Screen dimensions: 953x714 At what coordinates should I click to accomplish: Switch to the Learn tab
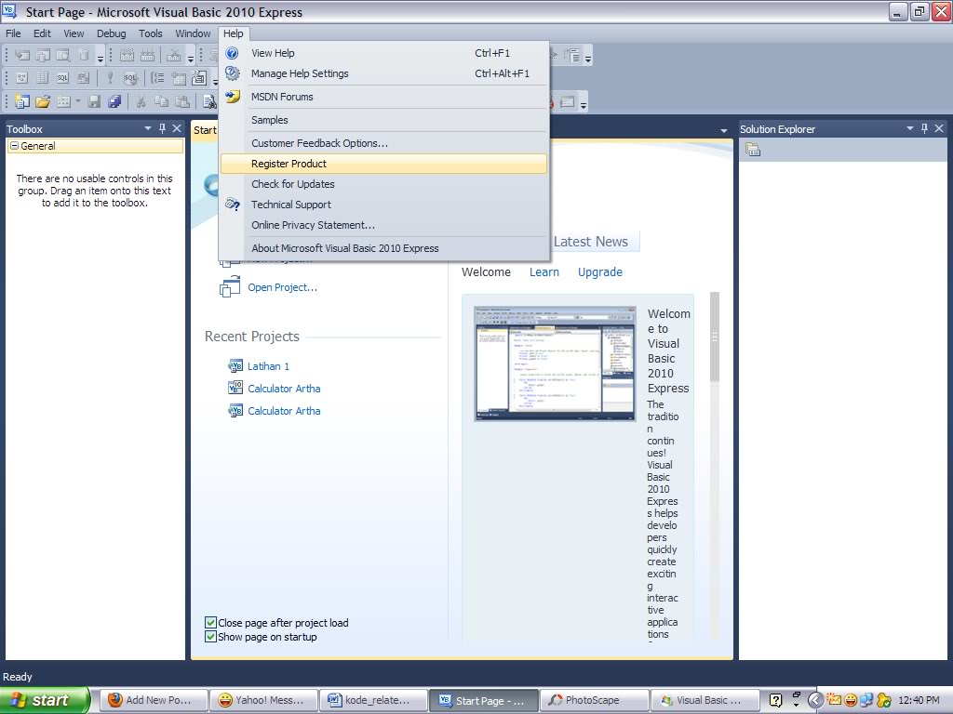[x=544, y=272]
